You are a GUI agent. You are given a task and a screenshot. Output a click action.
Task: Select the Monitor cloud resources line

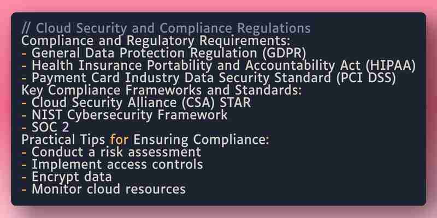104,189
